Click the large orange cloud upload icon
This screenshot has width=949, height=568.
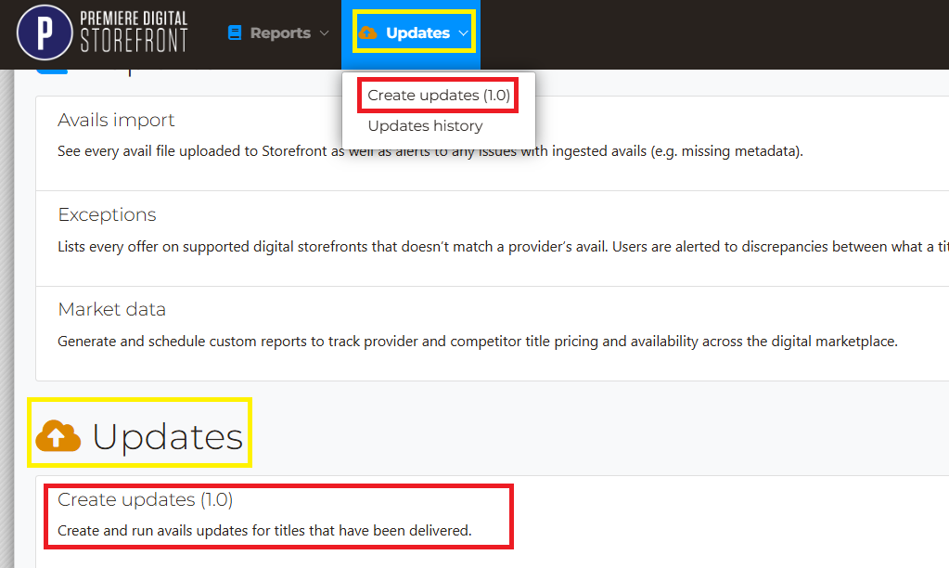58,435
